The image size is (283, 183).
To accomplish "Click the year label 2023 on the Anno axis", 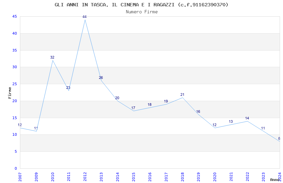I will 263,177.
